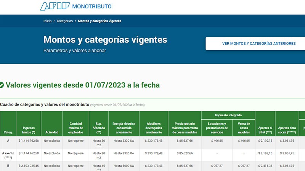The width and height of the screenshot is (305, 171).
Task: Click the Aportes al SIPA header
Action: (265, 130)
